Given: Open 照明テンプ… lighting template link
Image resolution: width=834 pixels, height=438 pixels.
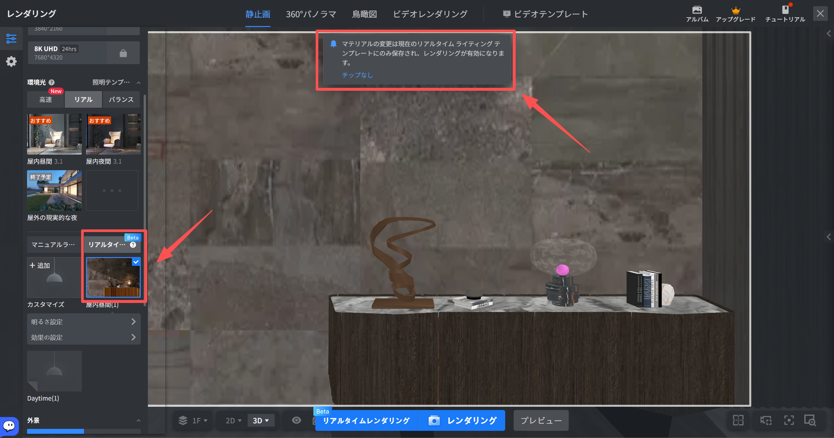Looking at the screenshot, I should (111, 82).
